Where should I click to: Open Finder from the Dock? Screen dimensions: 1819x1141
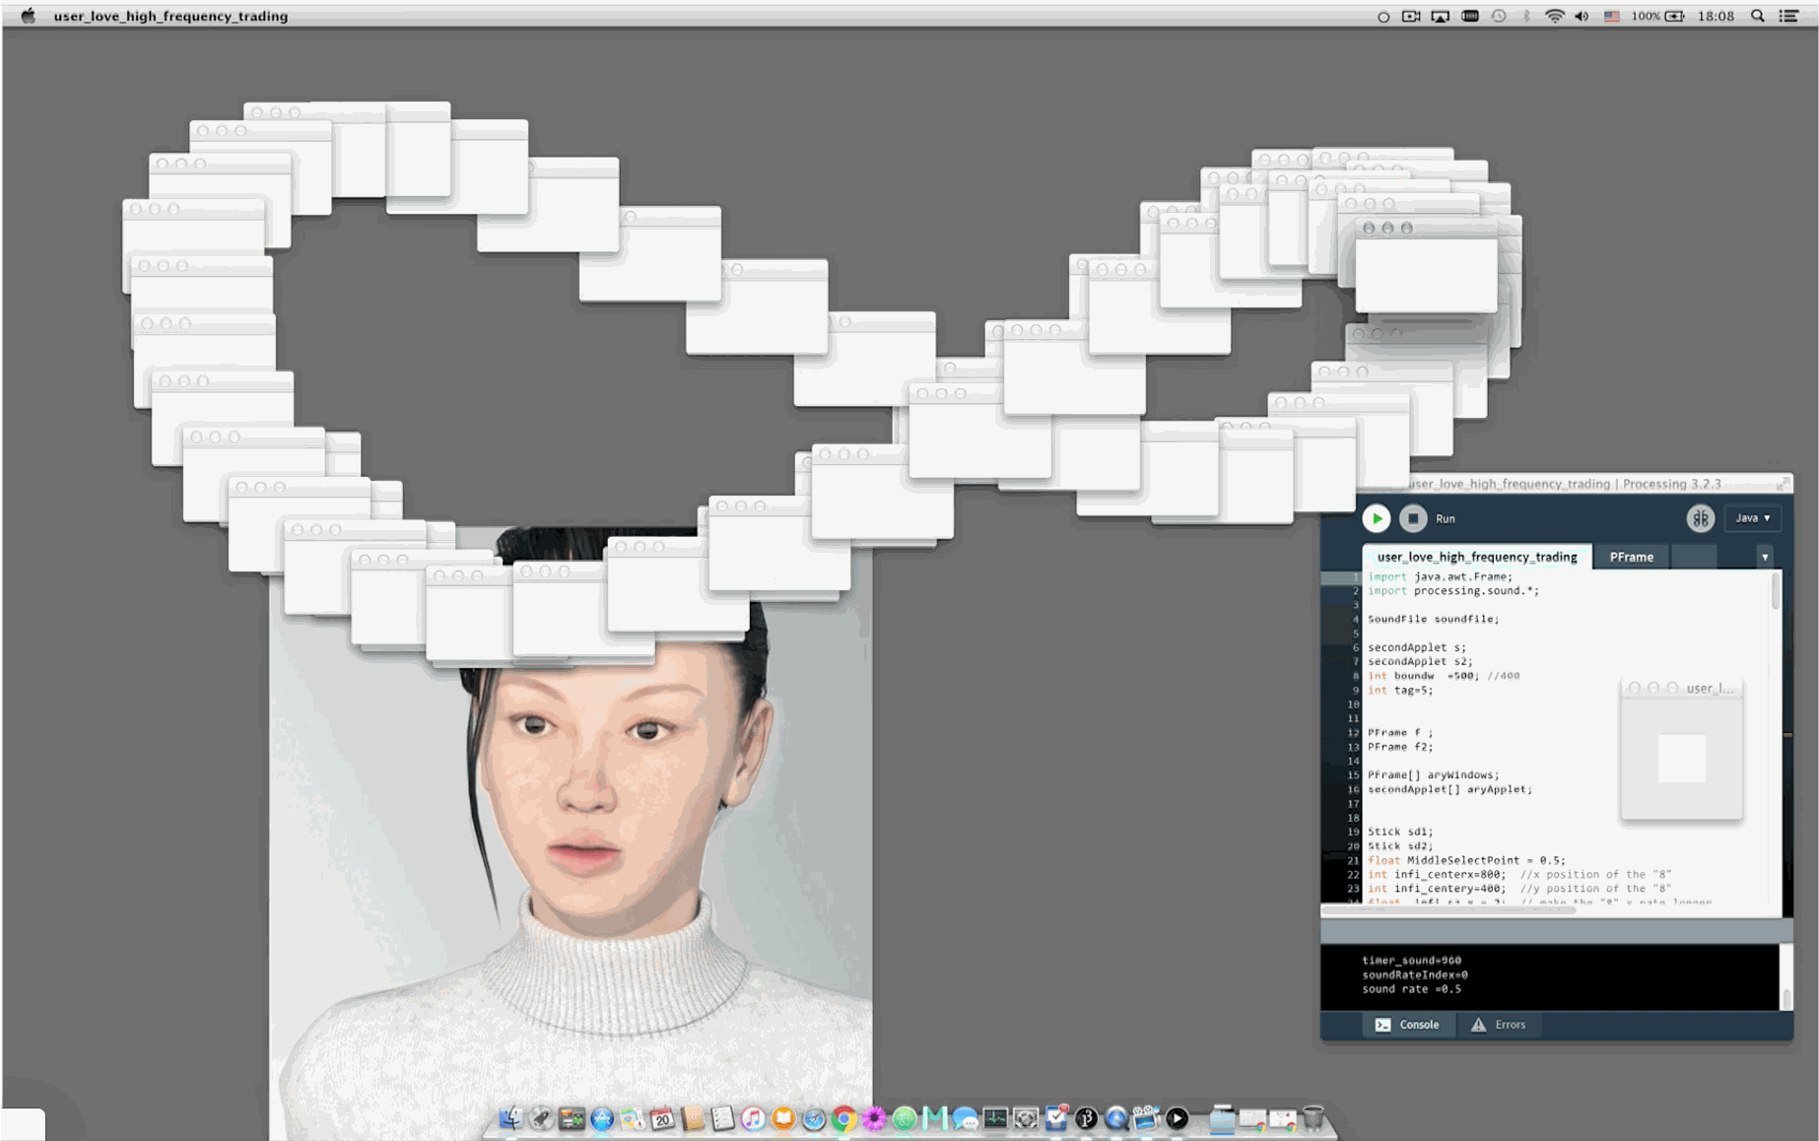pyautogui.click(x=511, y=1117)
